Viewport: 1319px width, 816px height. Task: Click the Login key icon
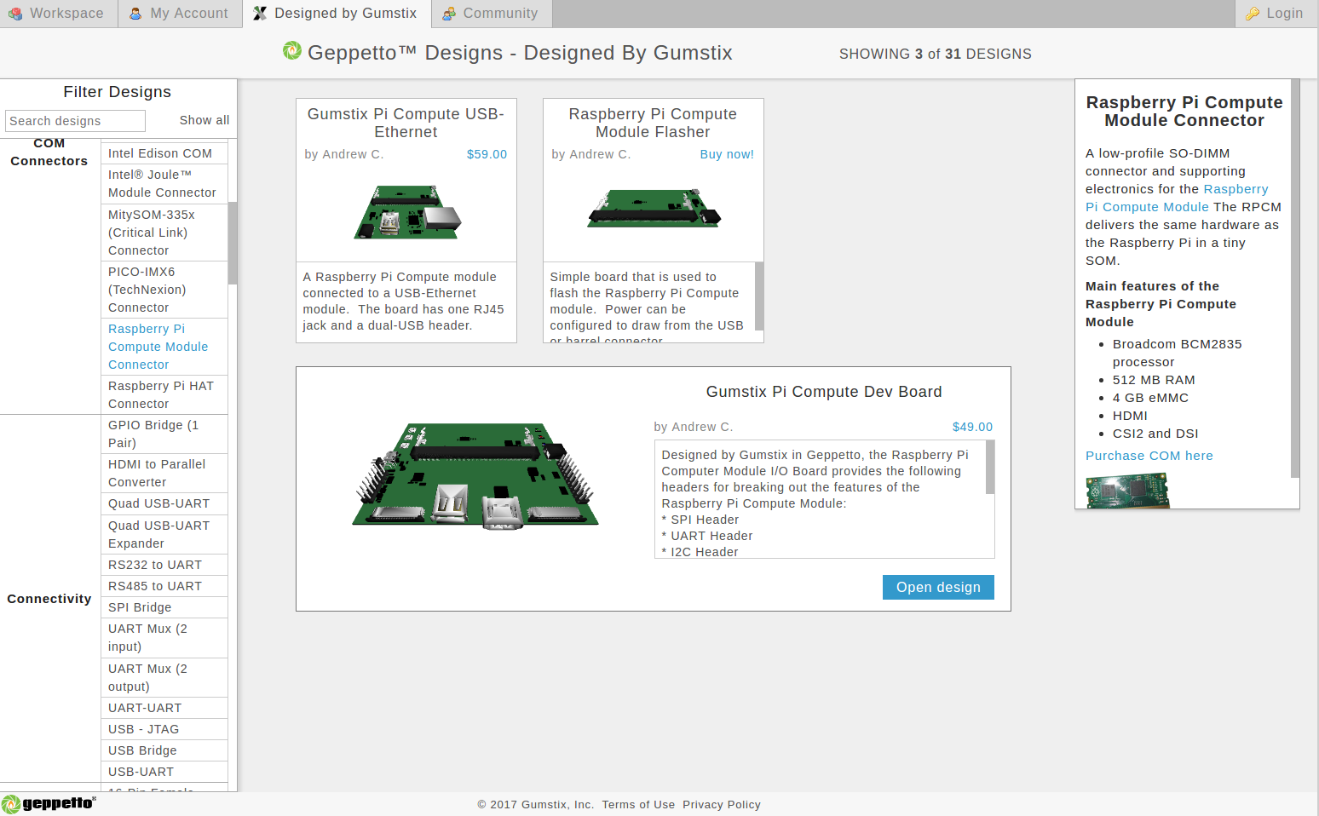tap(1252, 14)
